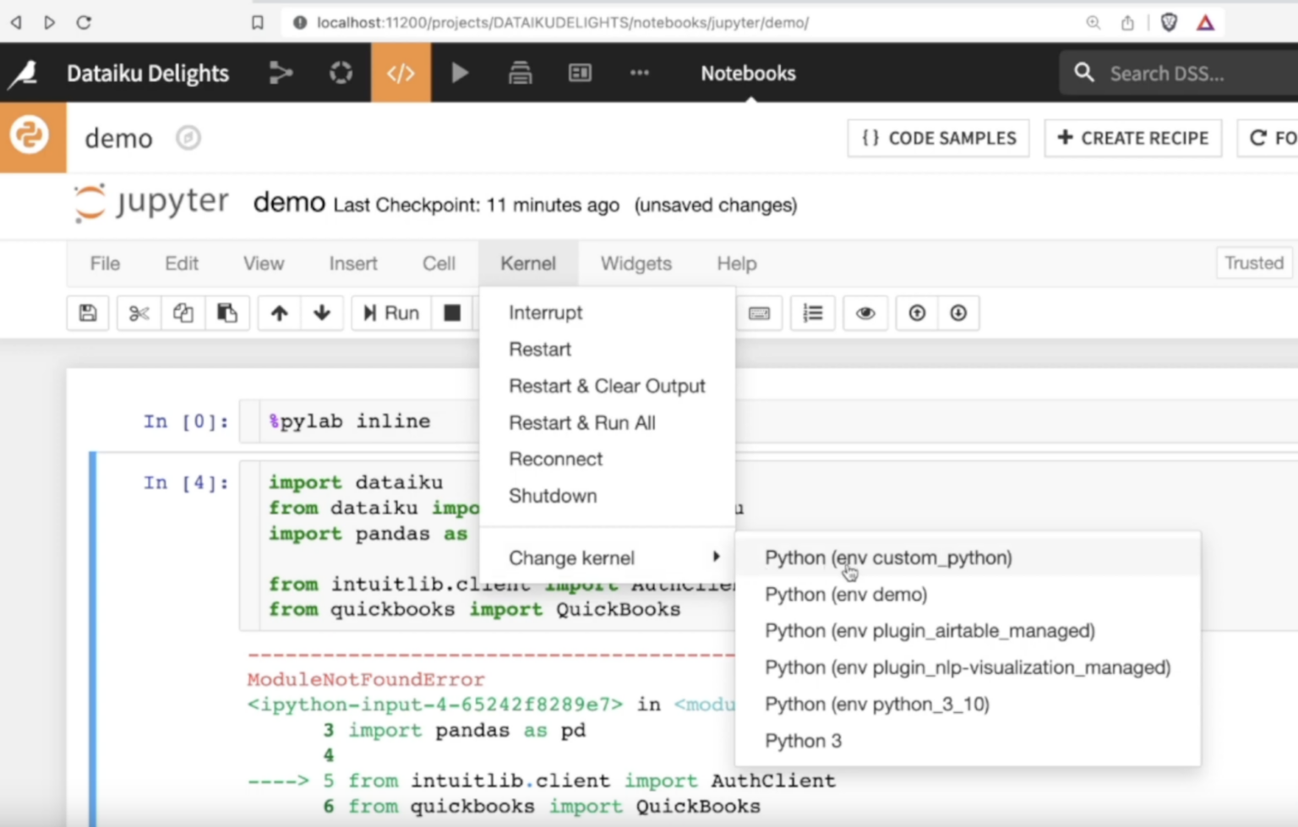
Task: Toggle the Trusted notebook indicator
Action: coord(1253,264)
